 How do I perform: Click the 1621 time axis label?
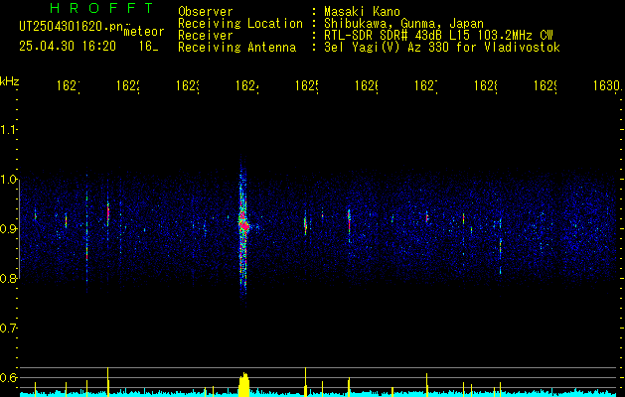(69, 86)
